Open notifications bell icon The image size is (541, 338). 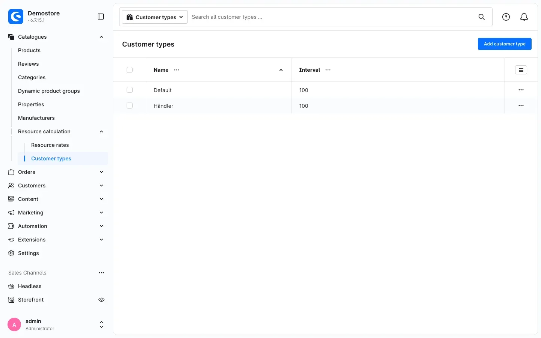tap(524, 17)
